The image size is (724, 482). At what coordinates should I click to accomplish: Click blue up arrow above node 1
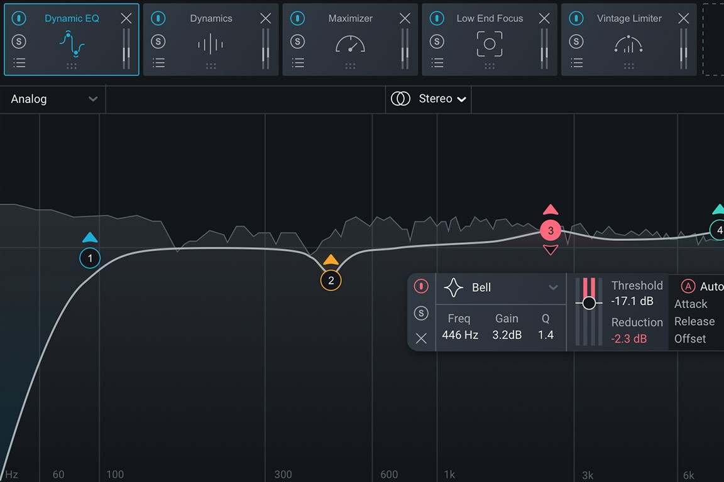pos(90,237)
